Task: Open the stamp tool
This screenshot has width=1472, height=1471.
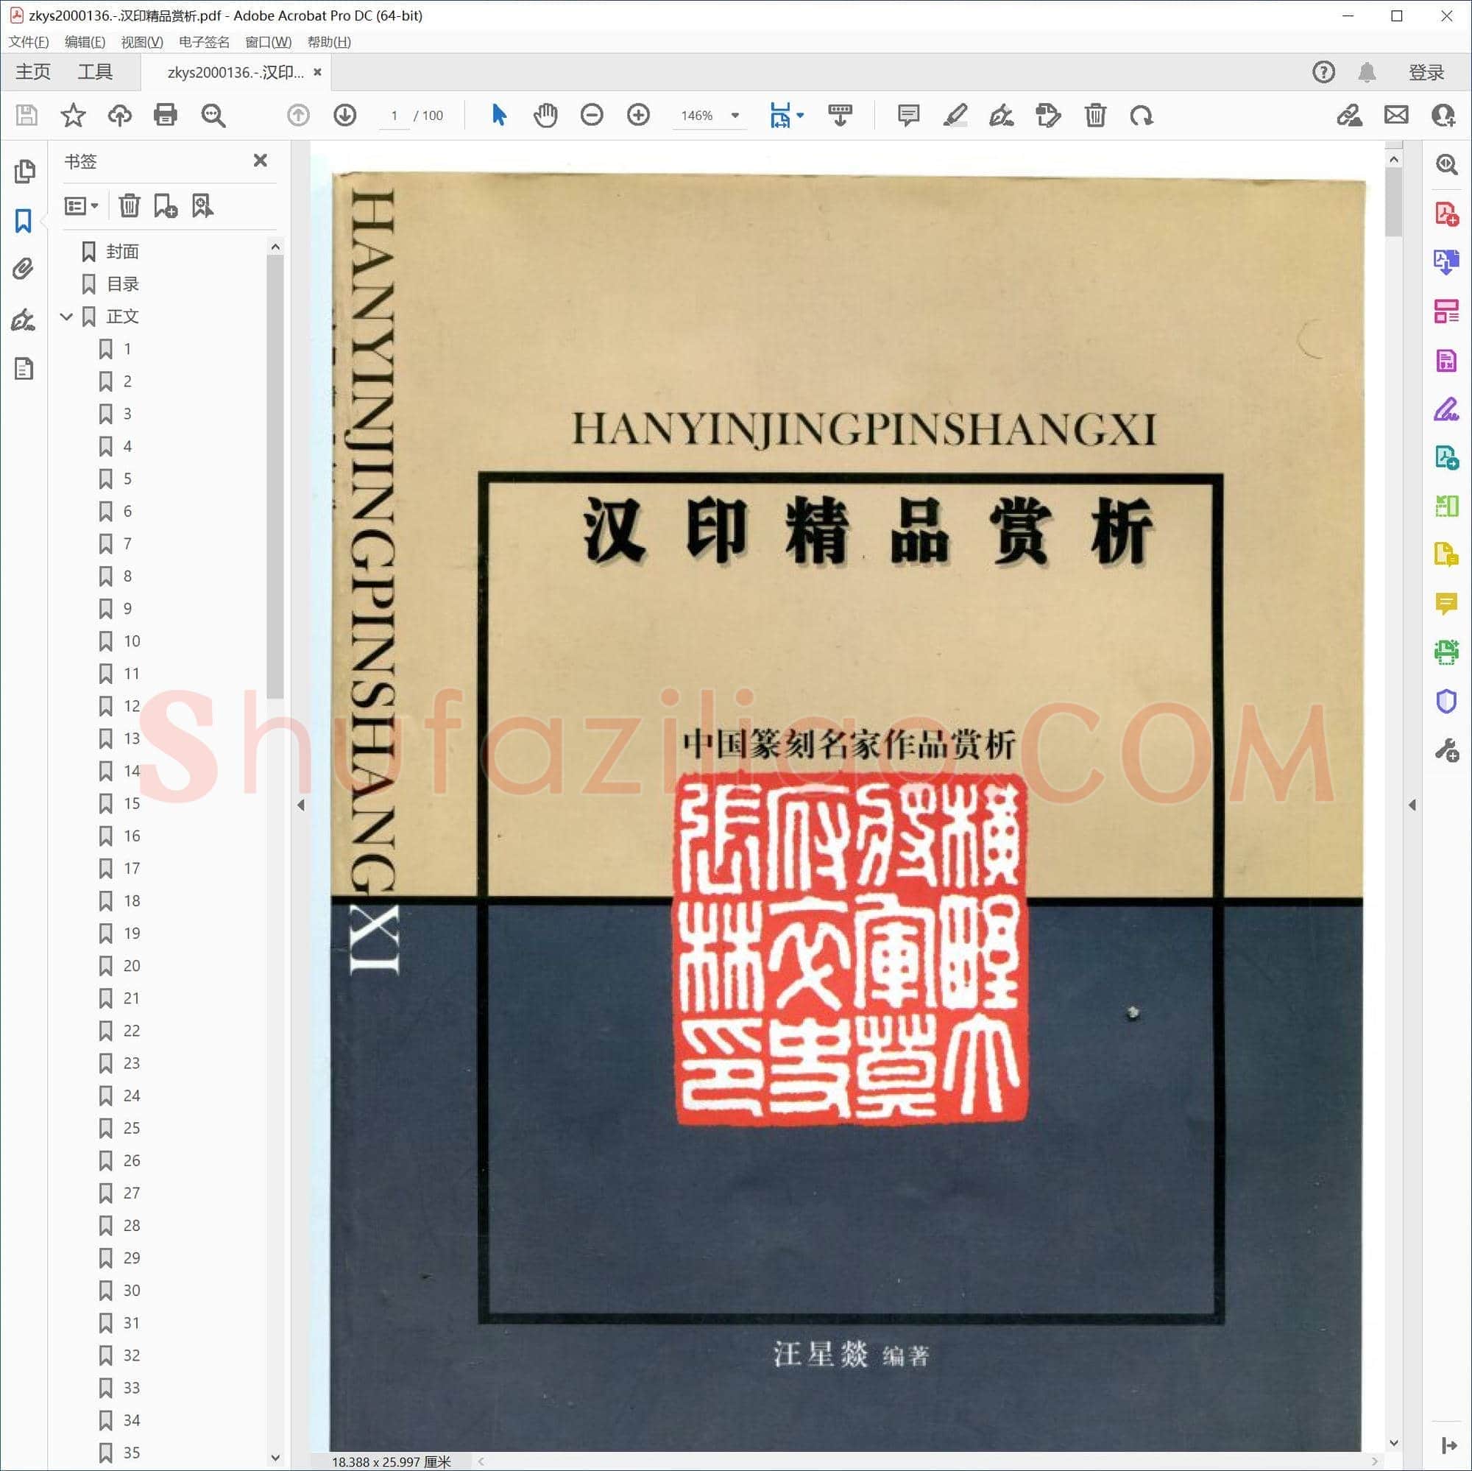Action: click(x=1048, y=115)
